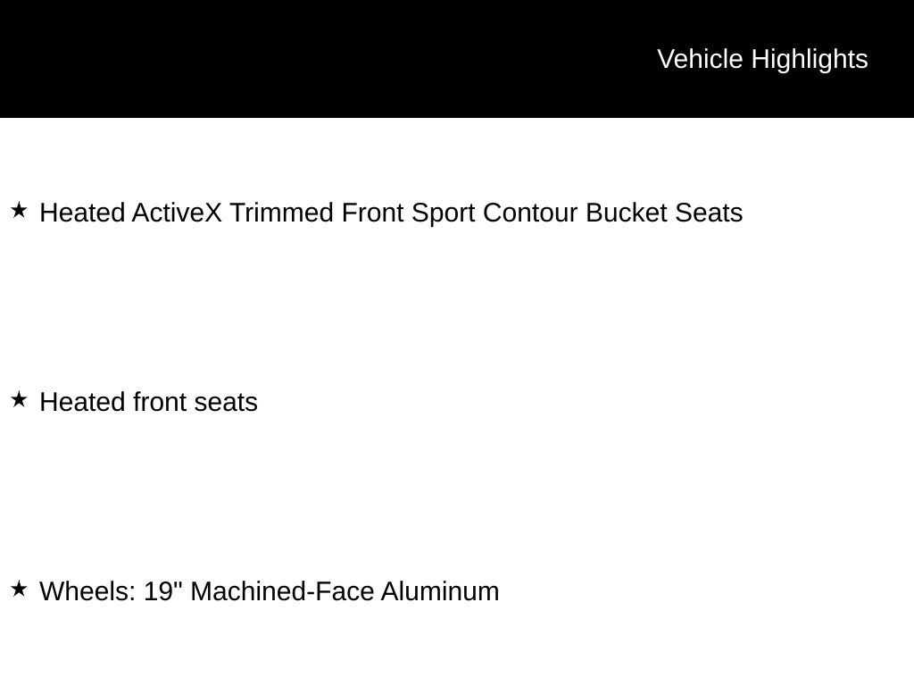Click the star icon next to Heated front seats
The height and width of the screenshot is (686, 914).
pos(19,400)
